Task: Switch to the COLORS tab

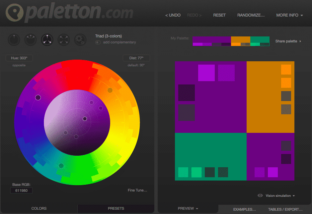Action: pyautogui.click(x=39, y=208)
